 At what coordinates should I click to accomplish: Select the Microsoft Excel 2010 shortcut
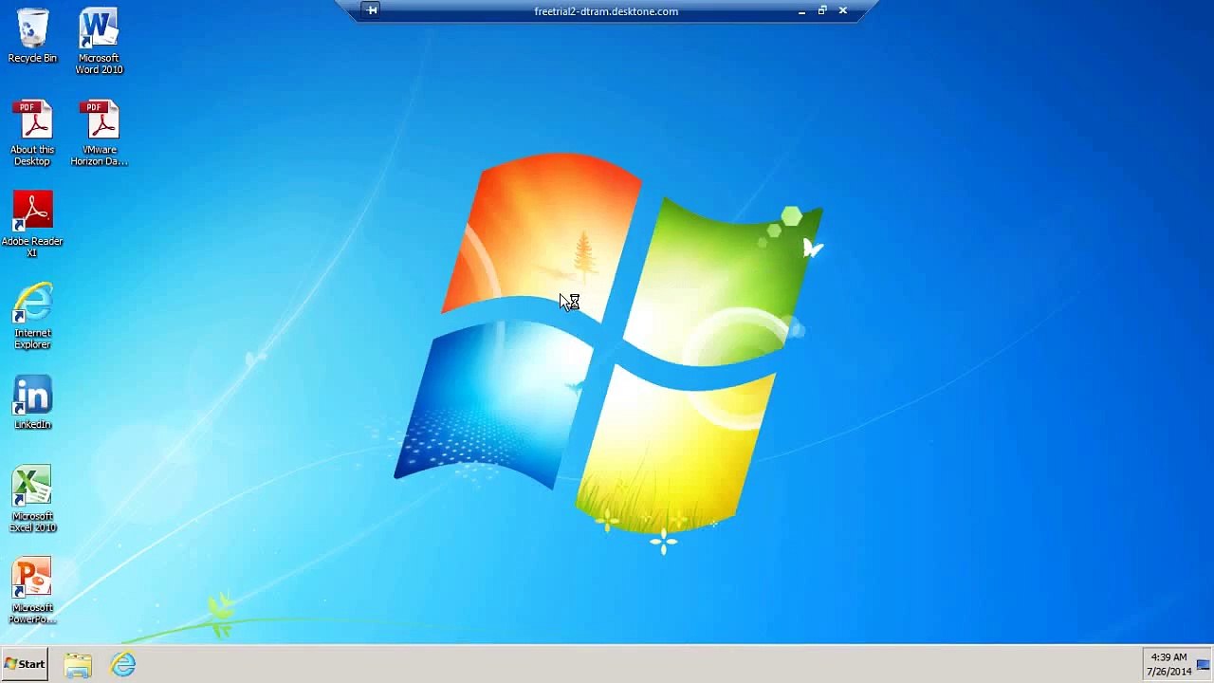[32, 499]
